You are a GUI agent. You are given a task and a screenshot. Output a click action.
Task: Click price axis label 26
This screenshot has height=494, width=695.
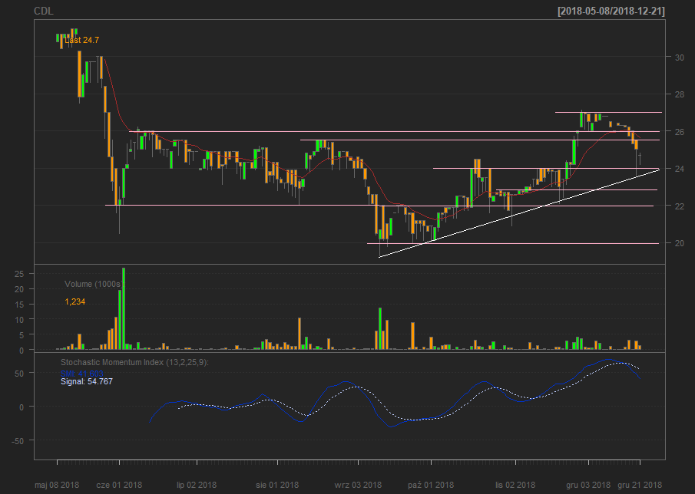point(680,132)
